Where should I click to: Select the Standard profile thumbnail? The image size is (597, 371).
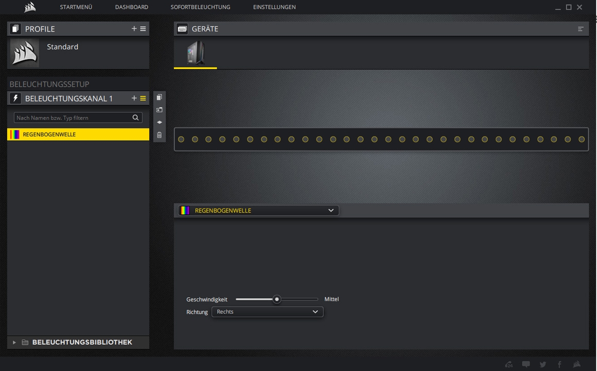point(24,53)
